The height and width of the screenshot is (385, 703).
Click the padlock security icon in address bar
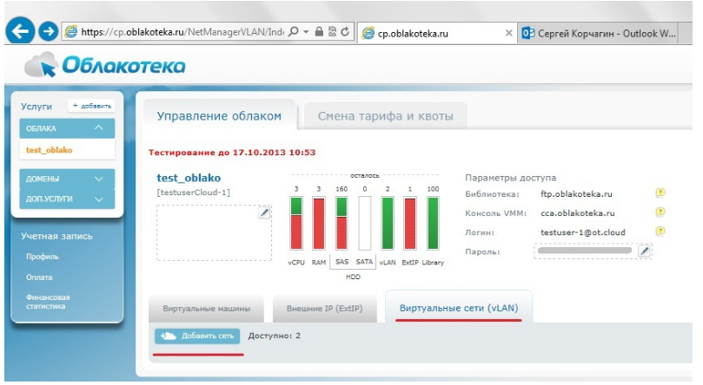point(319,31)
